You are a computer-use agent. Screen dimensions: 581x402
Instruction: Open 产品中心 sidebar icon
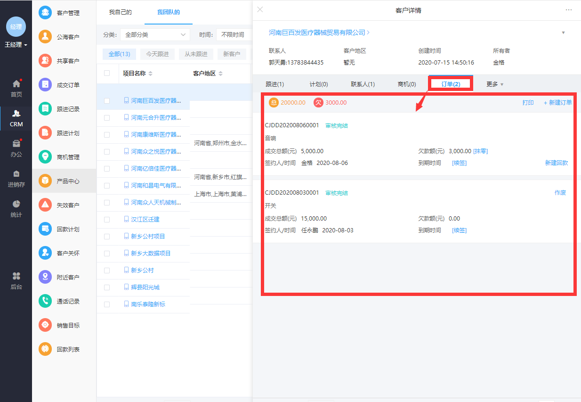tap(45, 181)
